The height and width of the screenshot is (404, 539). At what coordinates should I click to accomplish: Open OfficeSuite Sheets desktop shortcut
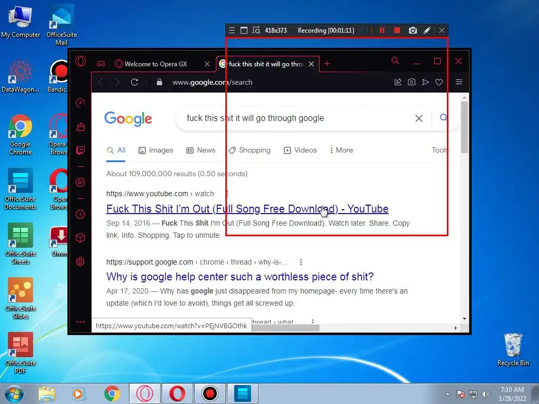pyautogui.click(x=21, y=244)
